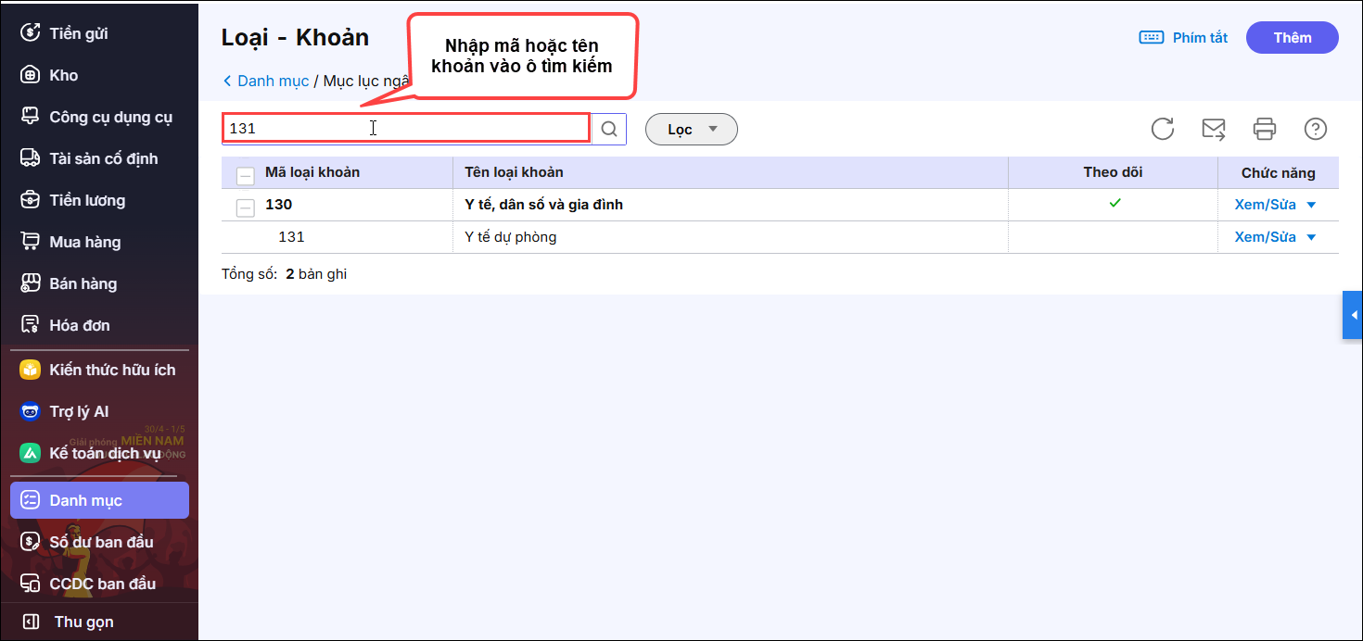Open the Danh mục menu item
The width and height of the screenshot is (1363, 641).
(x=99, y=500)
